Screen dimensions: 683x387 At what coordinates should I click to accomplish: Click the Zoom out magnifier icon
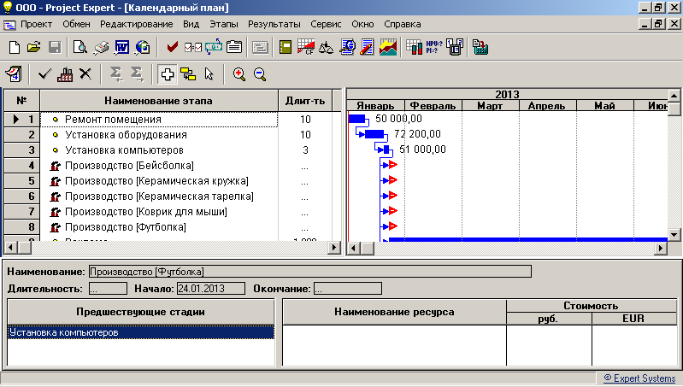pyautogui.click(x=260, y=74)
